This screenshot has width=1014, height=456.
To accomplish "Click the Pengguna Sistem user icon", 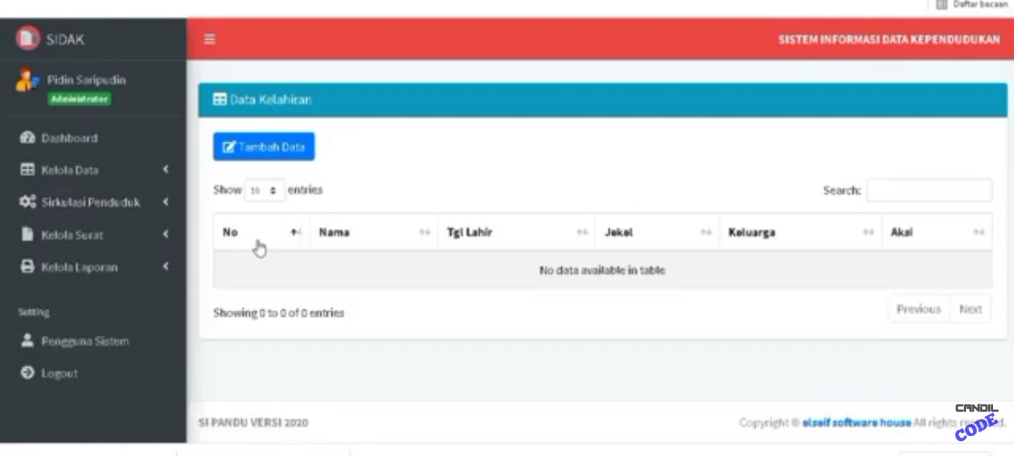I will [x=27, y=341].
